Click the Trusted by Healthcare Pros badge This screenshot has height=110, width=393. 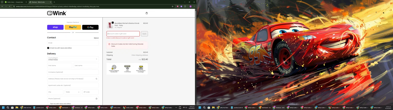point(114,69)
